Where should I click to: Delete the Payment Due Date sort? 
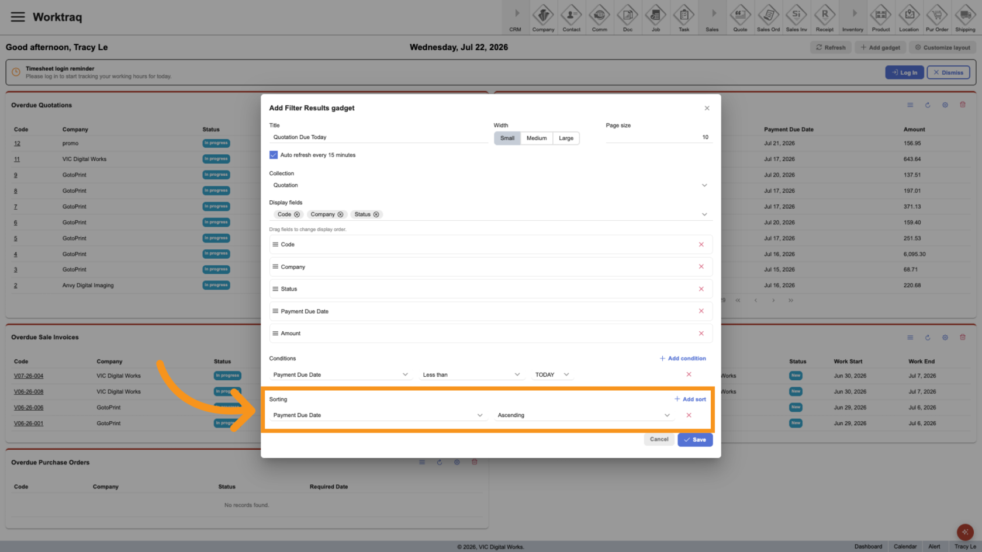point(689,415)
